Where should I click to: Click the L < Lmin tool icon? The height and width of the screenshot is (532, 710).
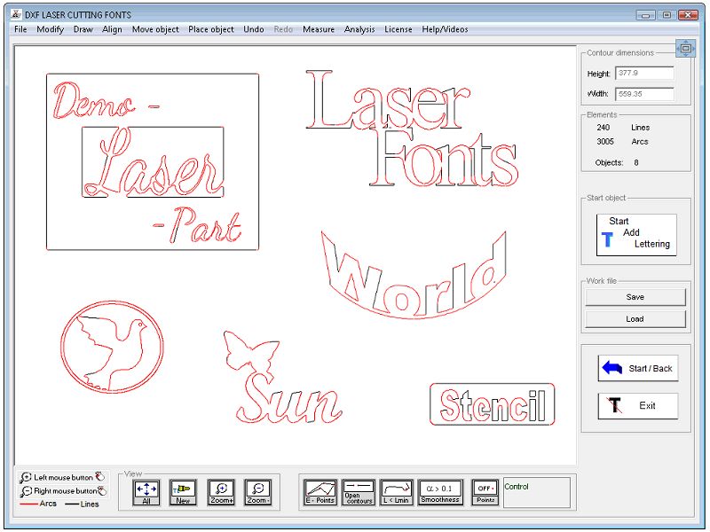pos(397,492)
